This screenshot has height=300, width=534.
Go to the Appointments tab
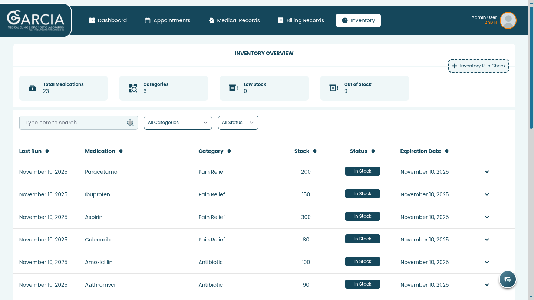tap(168, 20)
